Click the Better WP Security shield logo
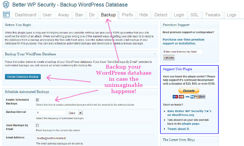The width and height of the screenshot is (244, 146). [6, 5]
